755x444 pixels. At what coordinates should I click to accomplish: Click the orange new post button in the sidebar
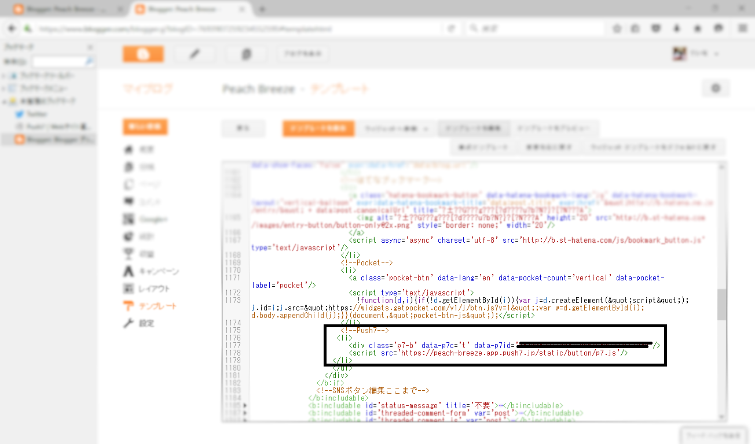click(145, 127)
